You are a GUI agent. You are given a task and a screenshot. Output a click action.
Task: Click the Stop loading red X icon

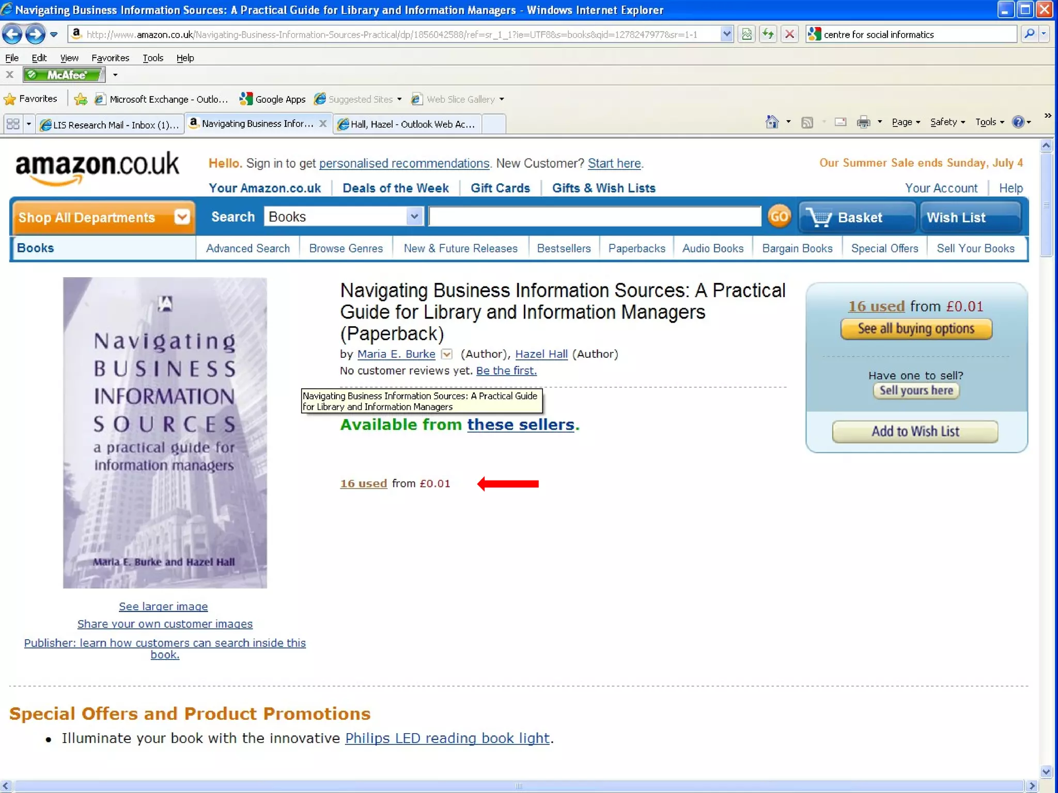789,35
